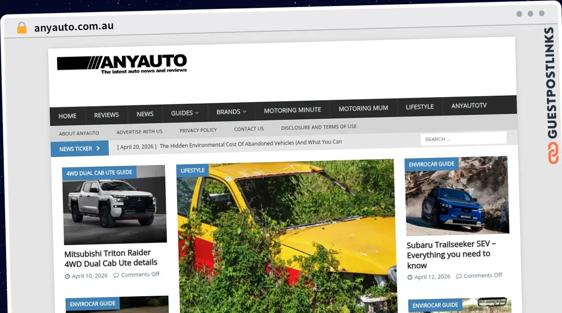Open Envirocar Guide tag above Subaru image
Viewport: 562px width, 313px height.
(431, 164)
